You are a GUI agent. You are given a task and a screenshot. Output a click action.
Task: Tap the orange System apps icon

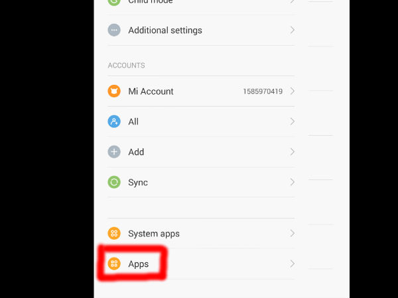click(x=114, y=233)
